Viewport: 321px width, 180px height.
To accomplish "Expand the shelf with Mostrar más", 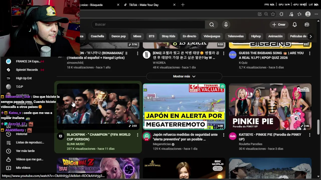I will pos(184,76).
